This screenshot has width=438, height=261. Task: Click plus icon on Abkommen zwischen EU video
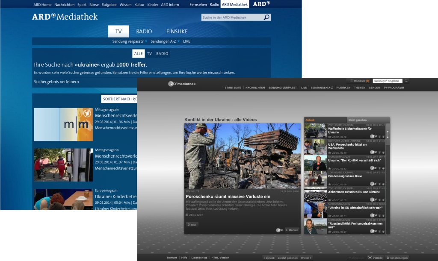pos(383,200)
